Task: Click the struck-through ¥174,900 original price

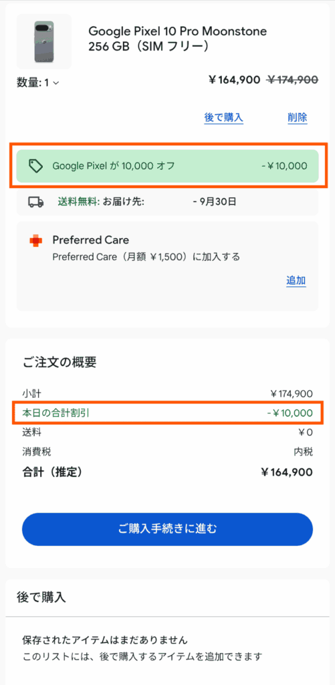Action: [x=293, y=80]
